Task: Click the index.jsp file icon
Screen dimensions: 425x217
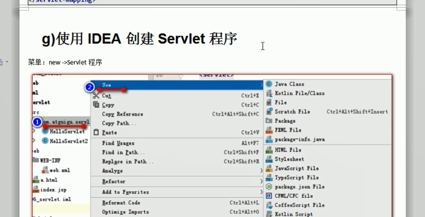Action: pyautogui.click(x=36, y=189)
